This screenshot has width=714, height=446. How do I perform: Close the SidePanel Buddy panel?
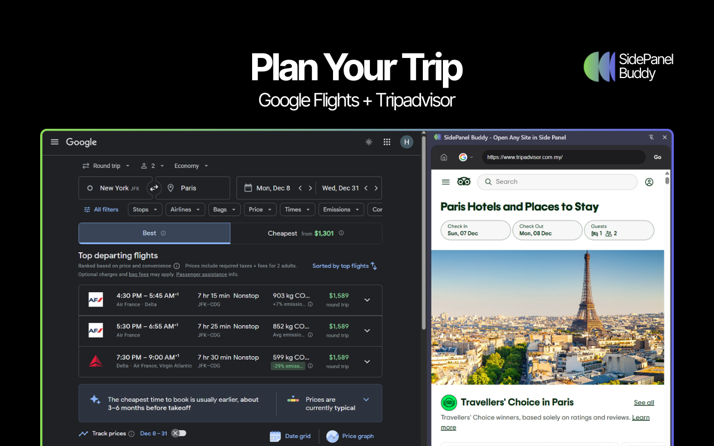tap(665, 137)
